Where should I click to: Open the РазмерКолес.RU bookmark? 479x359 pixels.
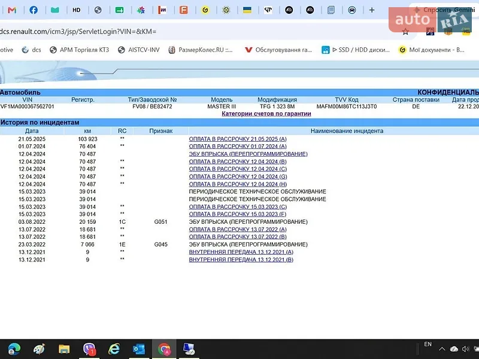pos(201,50)
